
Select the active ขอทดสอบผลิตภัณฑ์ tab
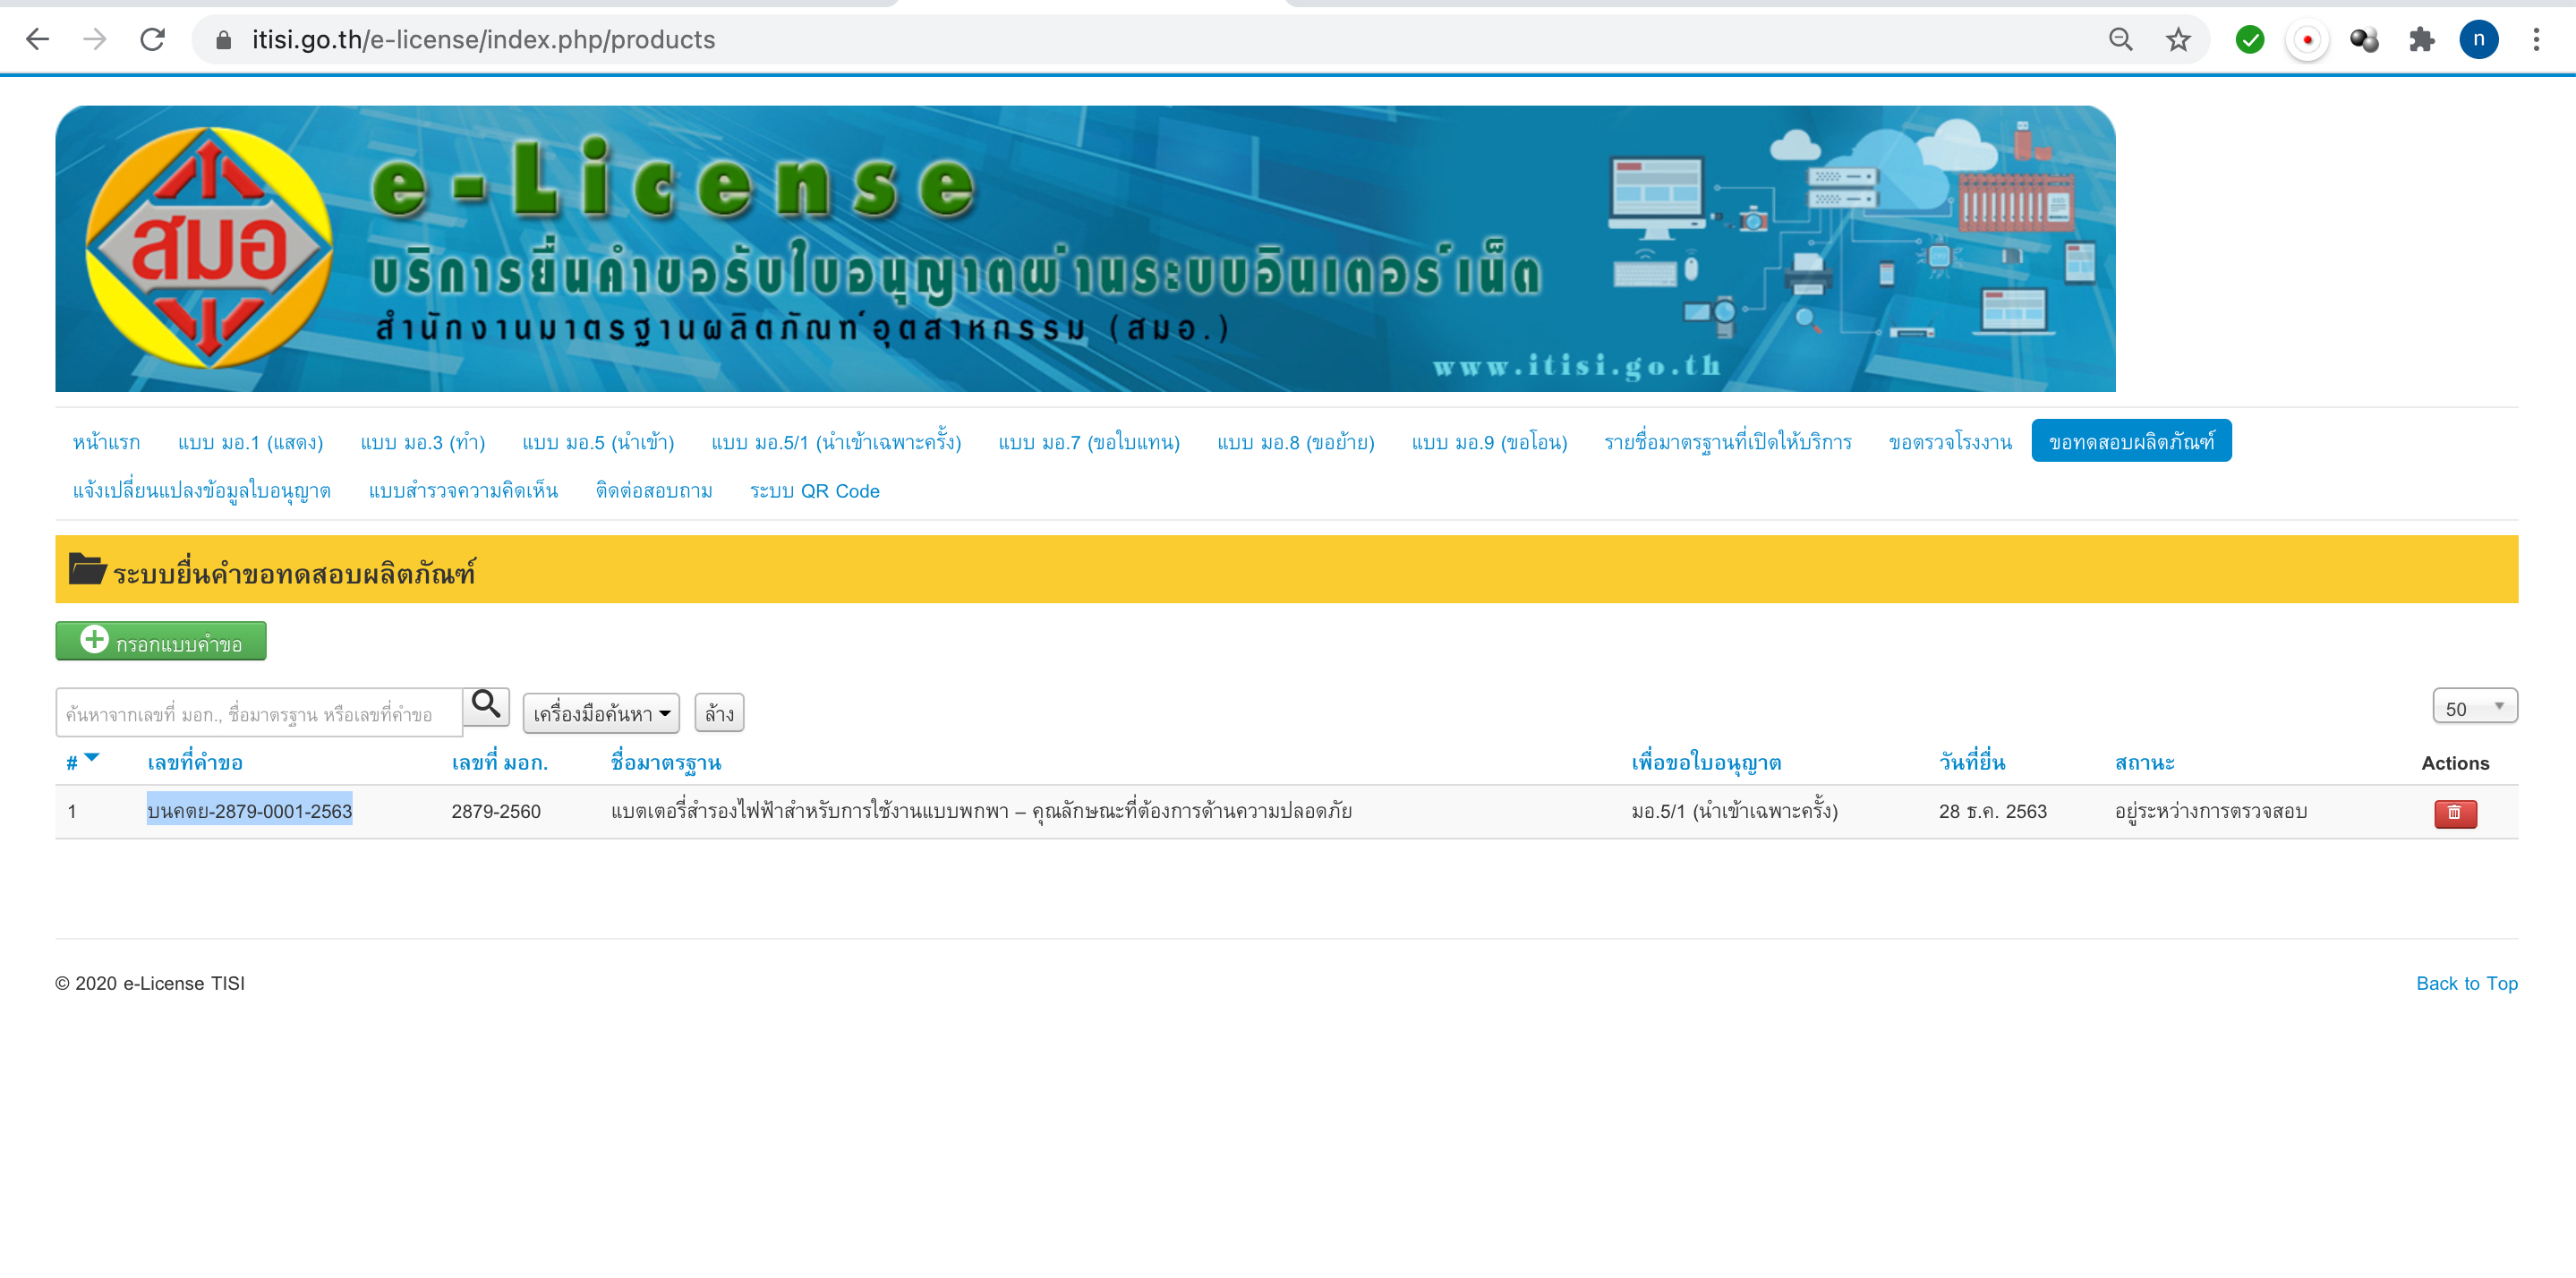click(x=2131, y=441)
